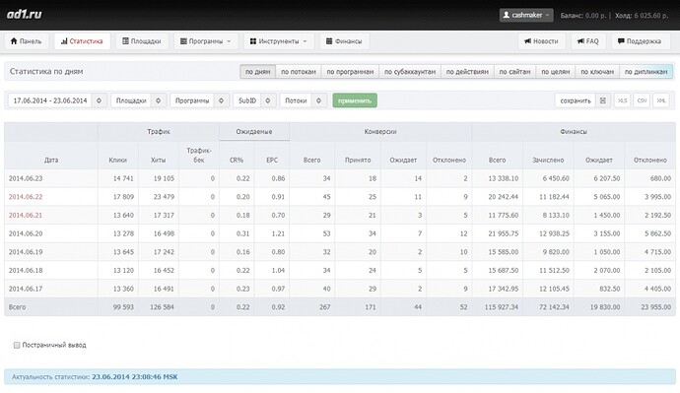Sort by the Принято column header
680x393 pixels.
358,160
